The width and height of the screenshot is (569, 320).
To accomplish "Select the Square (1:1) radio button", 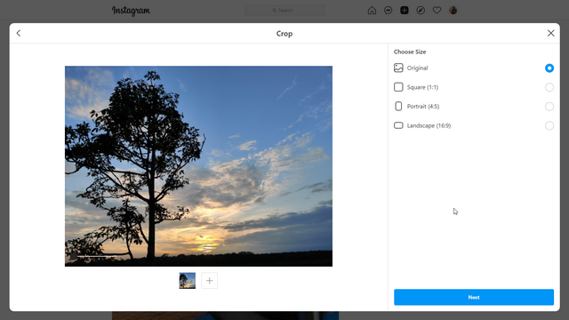I will click(549, 87).
